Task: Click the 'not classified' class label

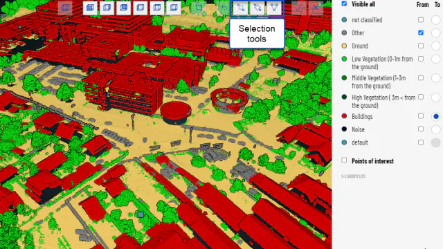Action: tap(367, 20)
